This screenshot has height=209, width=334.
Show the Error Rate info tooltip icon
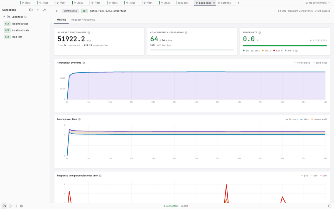260,33
